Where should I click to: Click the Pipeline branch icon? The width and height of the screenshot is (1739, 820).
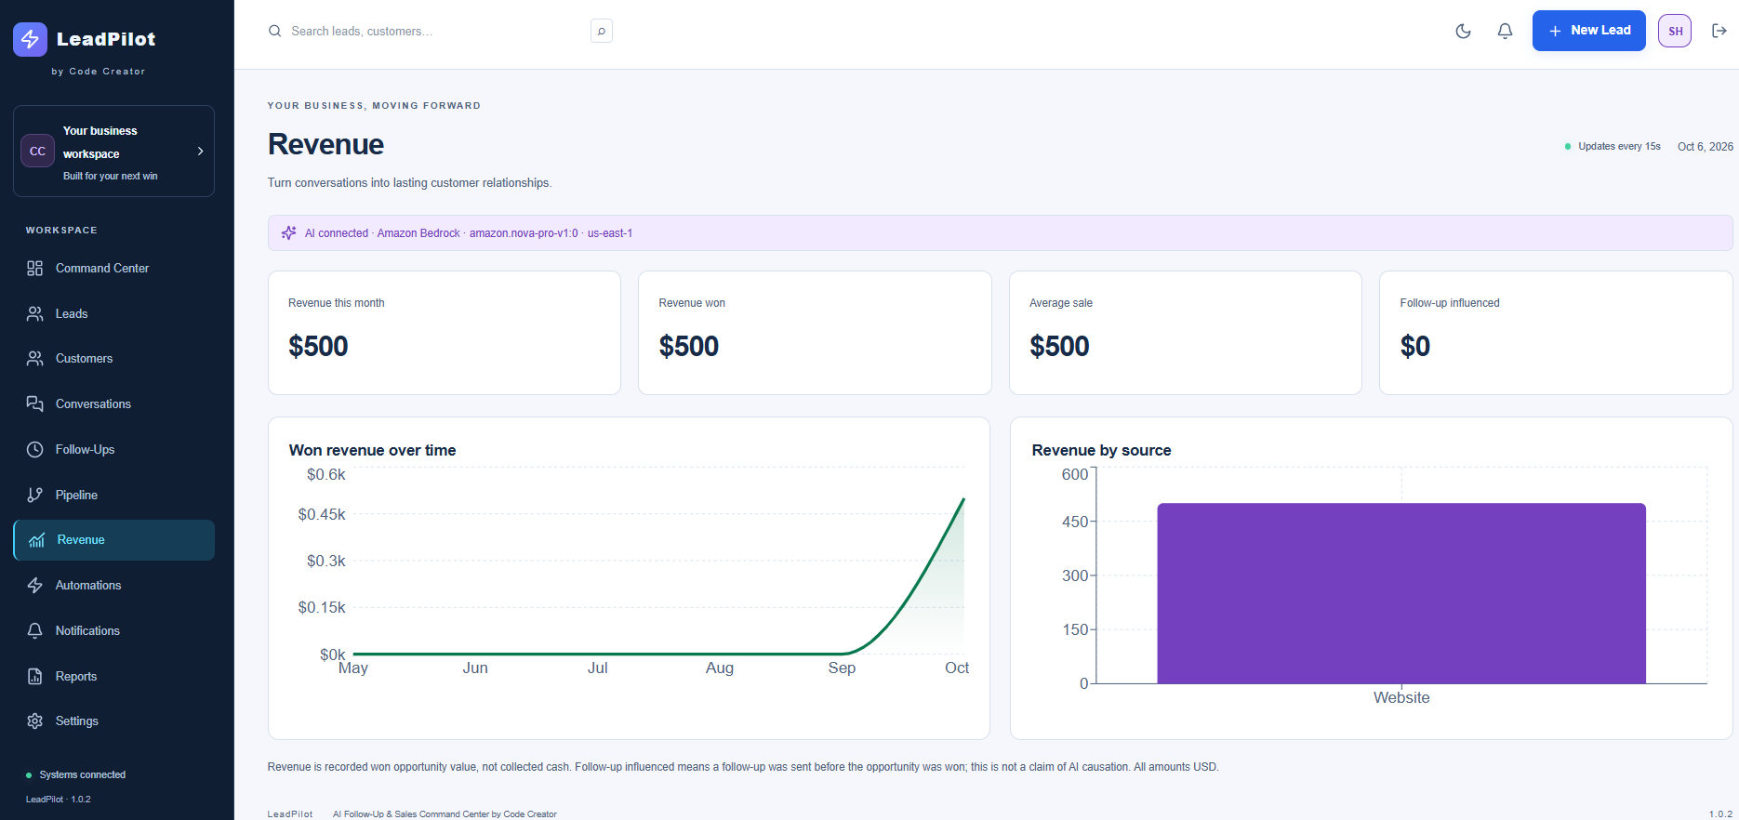pyautogui.click(x=35, y=496)
